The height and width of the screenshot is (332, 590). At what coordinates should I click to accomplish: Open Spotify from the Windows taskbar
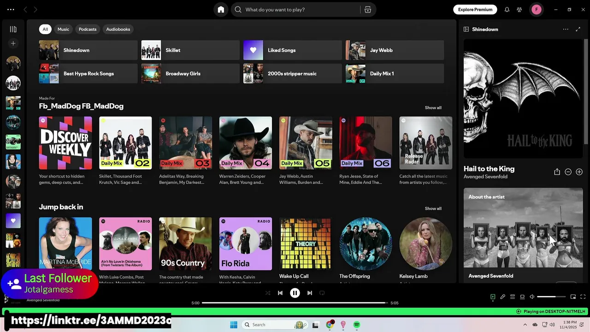356,325
